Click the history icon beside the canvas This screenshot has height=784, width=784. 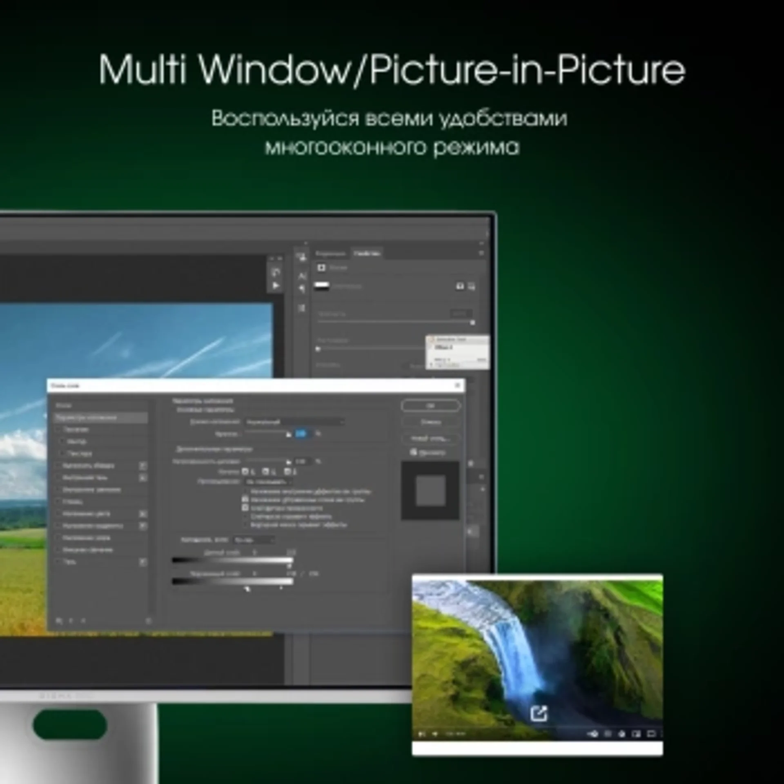click(x=276, y=272)
